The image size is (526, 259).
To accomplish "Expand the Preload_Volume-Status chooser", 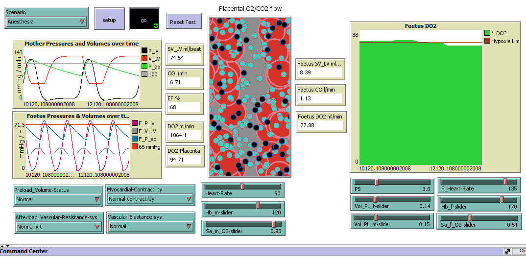I will [58, 199].
